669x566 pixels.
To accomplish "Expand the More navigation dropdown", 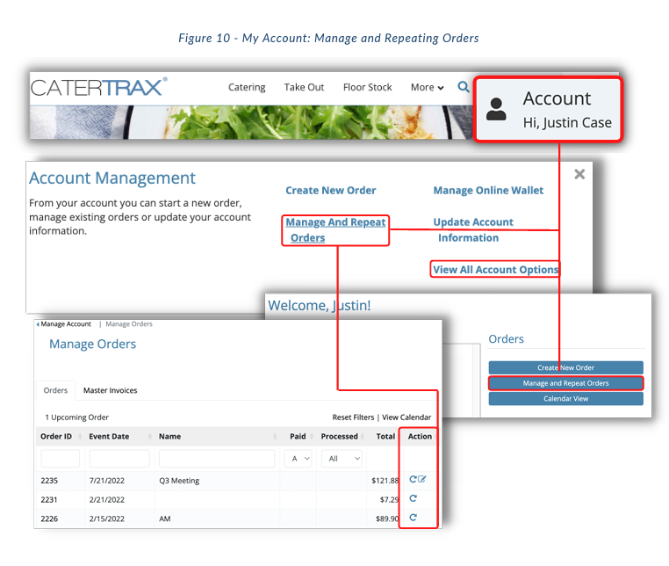I will tap(427, 87).
